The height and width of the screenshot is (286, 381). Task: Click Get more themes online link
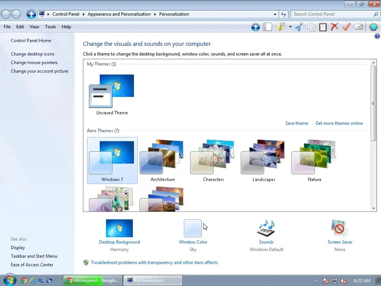pos(339,123)
